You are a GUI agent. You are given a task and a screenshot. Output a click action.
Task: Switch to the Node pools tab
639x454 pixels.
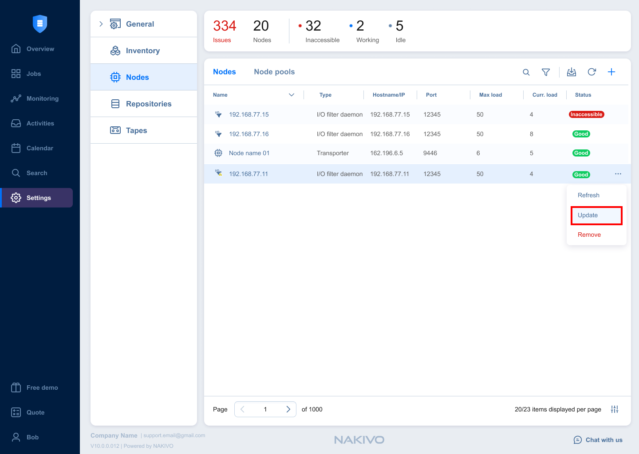[274, 72]
